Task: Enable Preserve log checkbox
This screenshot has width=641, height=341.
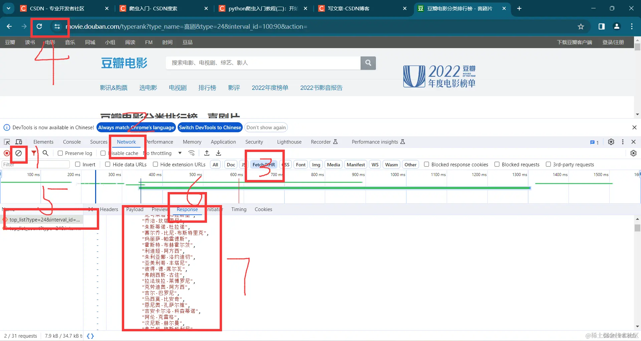Action: coord(60,153)
